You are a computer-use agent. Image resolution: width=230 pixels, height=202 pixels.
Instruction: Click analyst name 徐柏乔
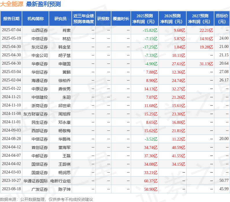tap(65, 81)
